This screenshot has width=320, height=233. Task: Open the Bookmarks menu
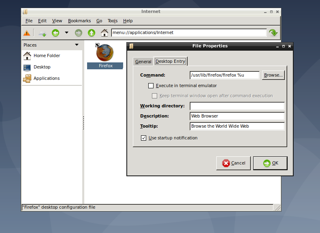click(79, 21)
